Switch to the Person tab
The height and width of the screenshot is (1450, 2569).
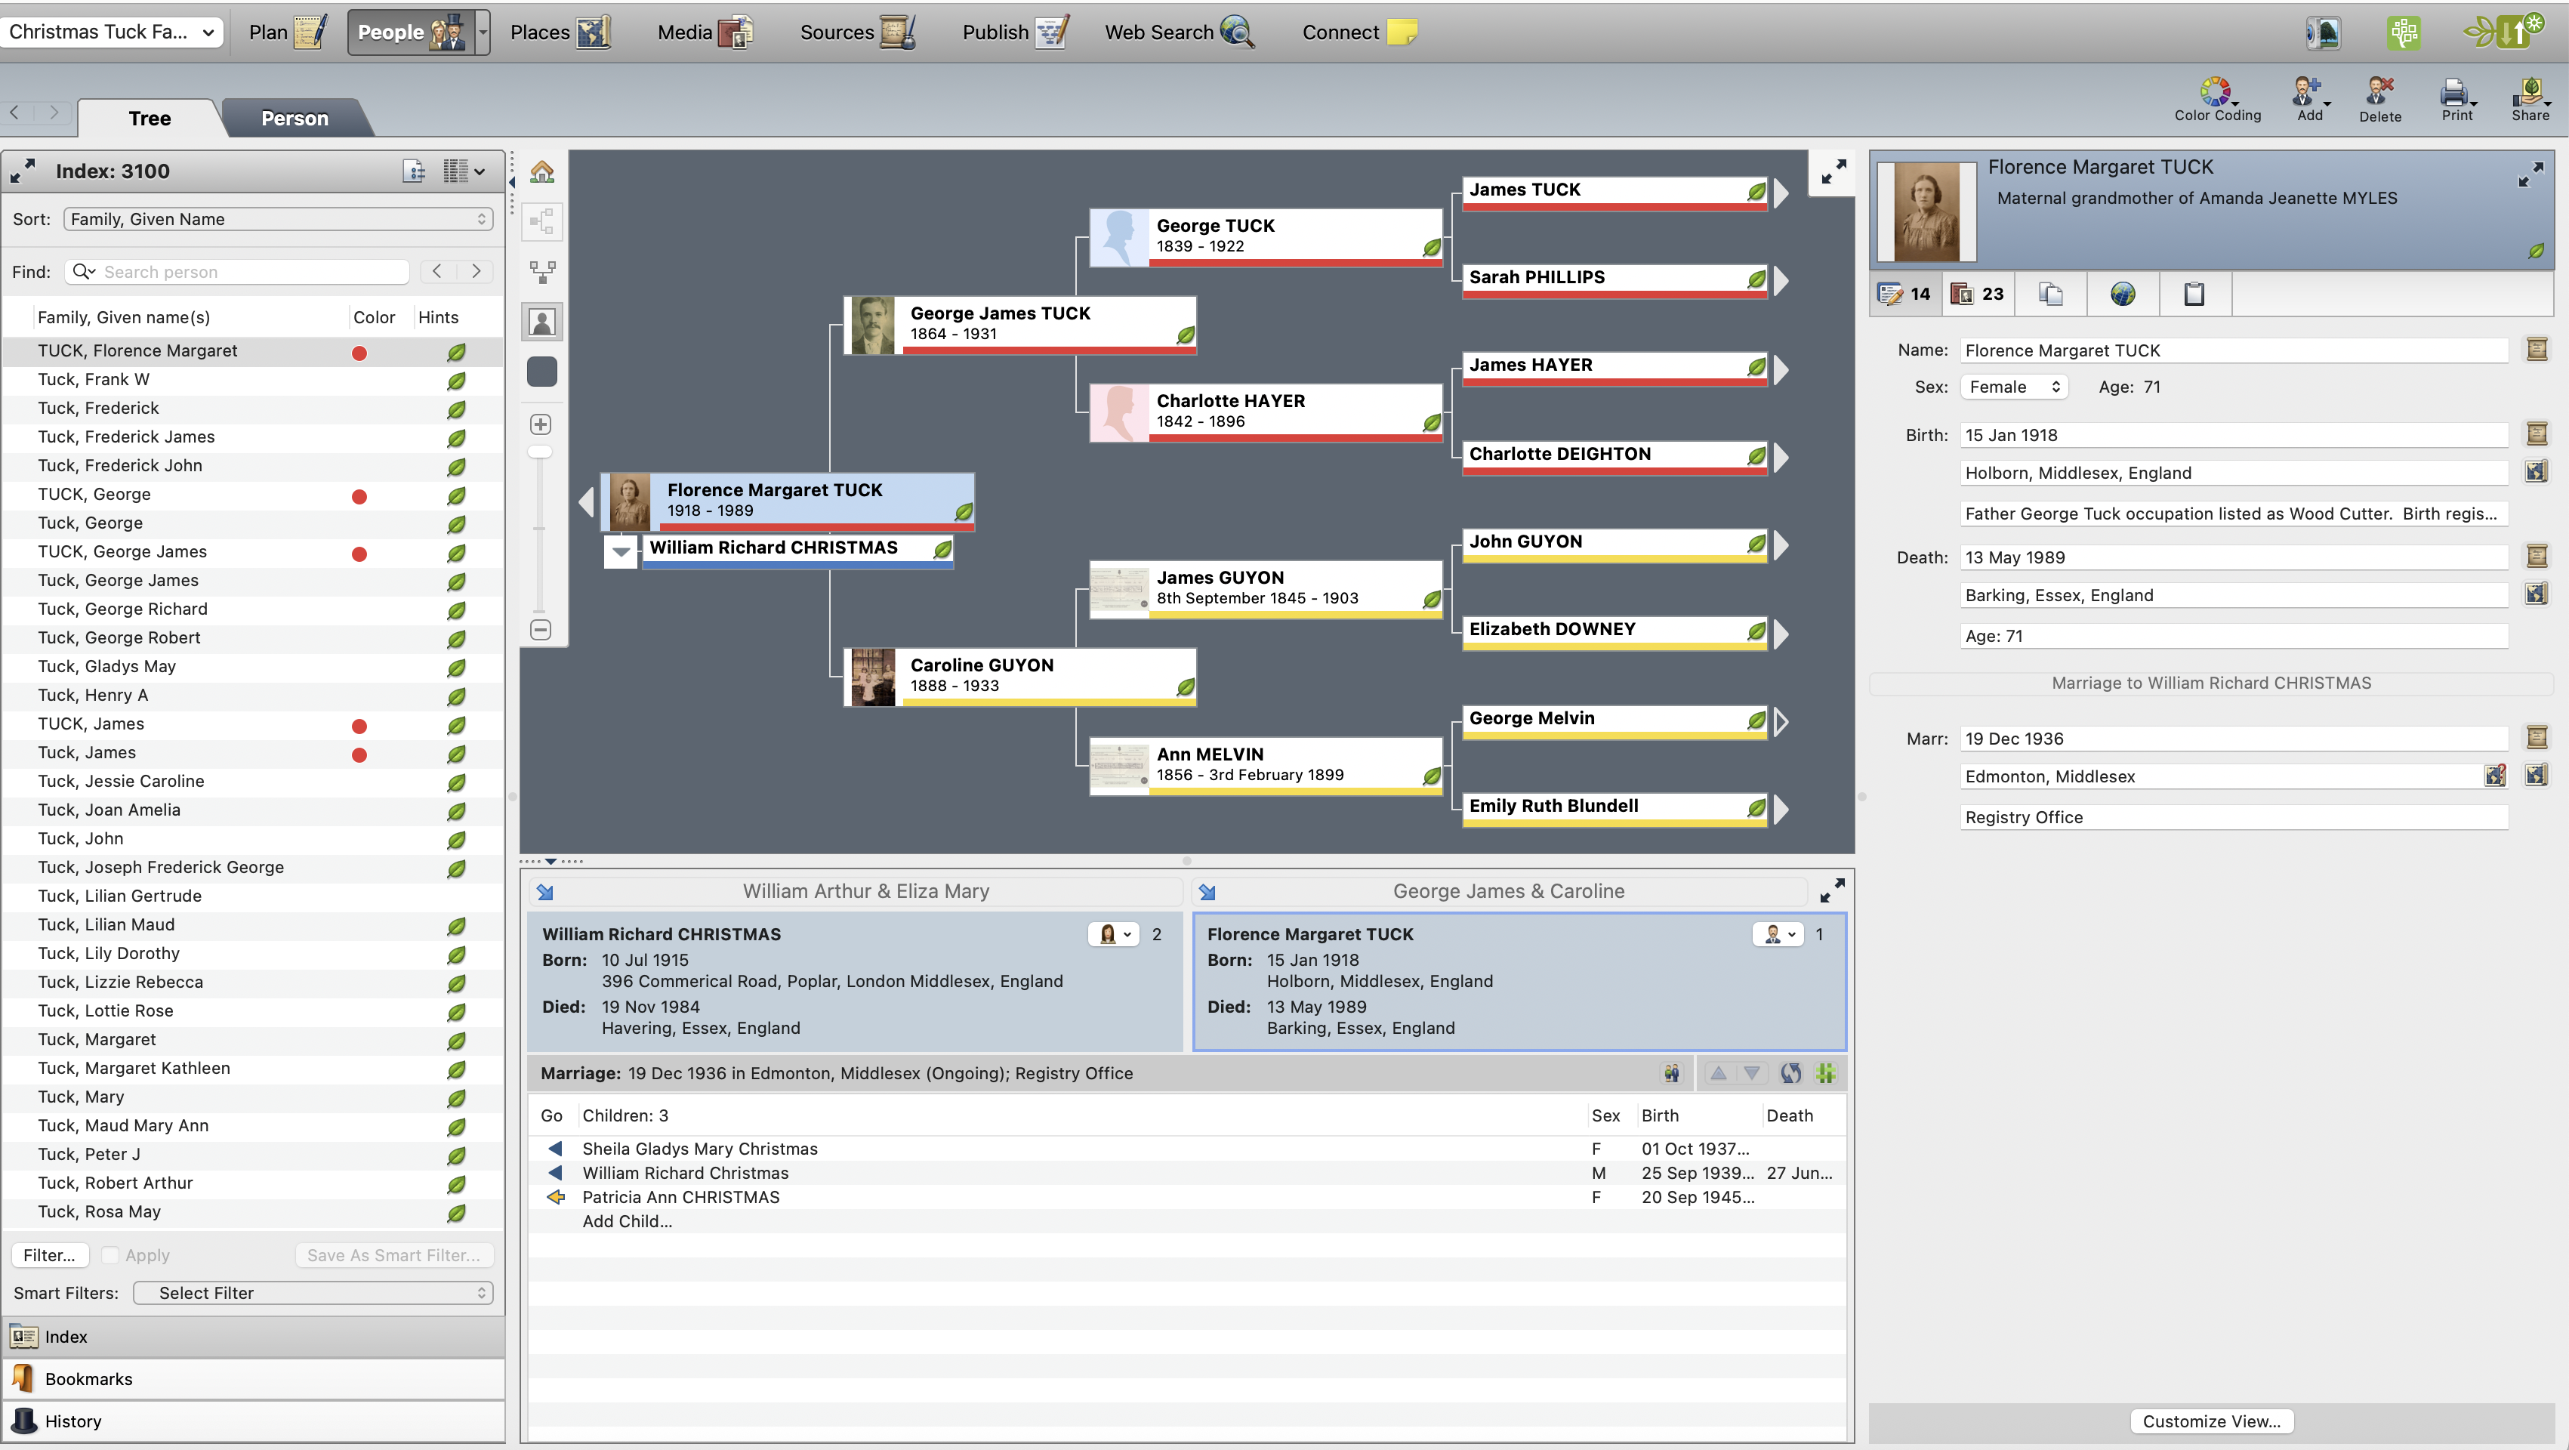tap(295, 118)
